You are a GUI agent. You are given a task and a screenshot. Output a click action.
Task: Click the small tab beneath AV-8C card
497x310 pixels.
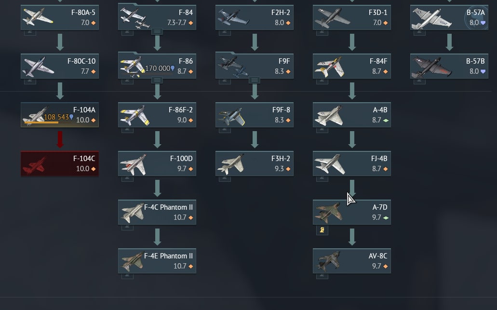click(x=322, y=276)
